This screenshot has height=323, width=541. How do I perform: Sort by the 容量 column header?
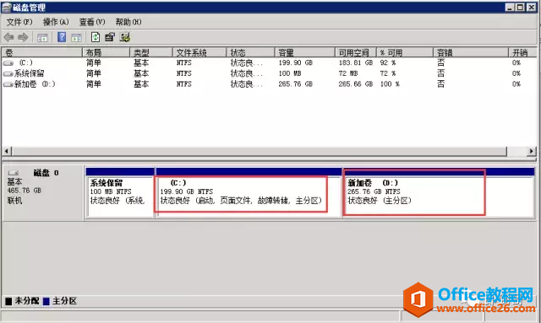click(305, 52)
